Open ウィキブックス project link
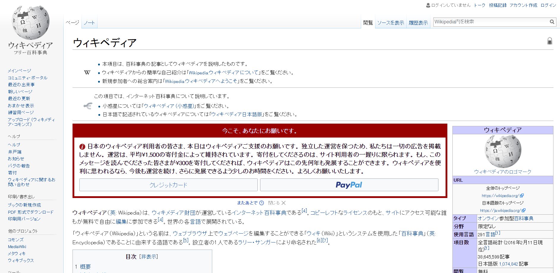Screen dimensions: 560x273 21,261
